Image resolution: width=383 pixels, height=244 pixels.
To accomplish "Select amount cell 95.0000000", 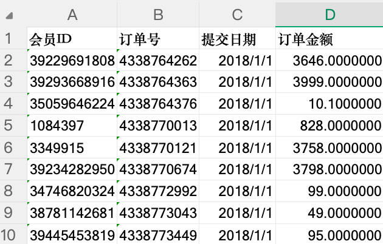I will tap(330, 234).
